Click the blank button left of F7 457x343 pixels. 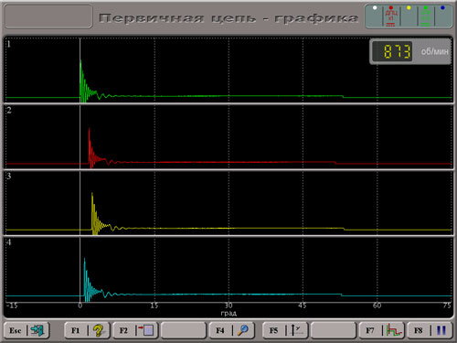334,330
